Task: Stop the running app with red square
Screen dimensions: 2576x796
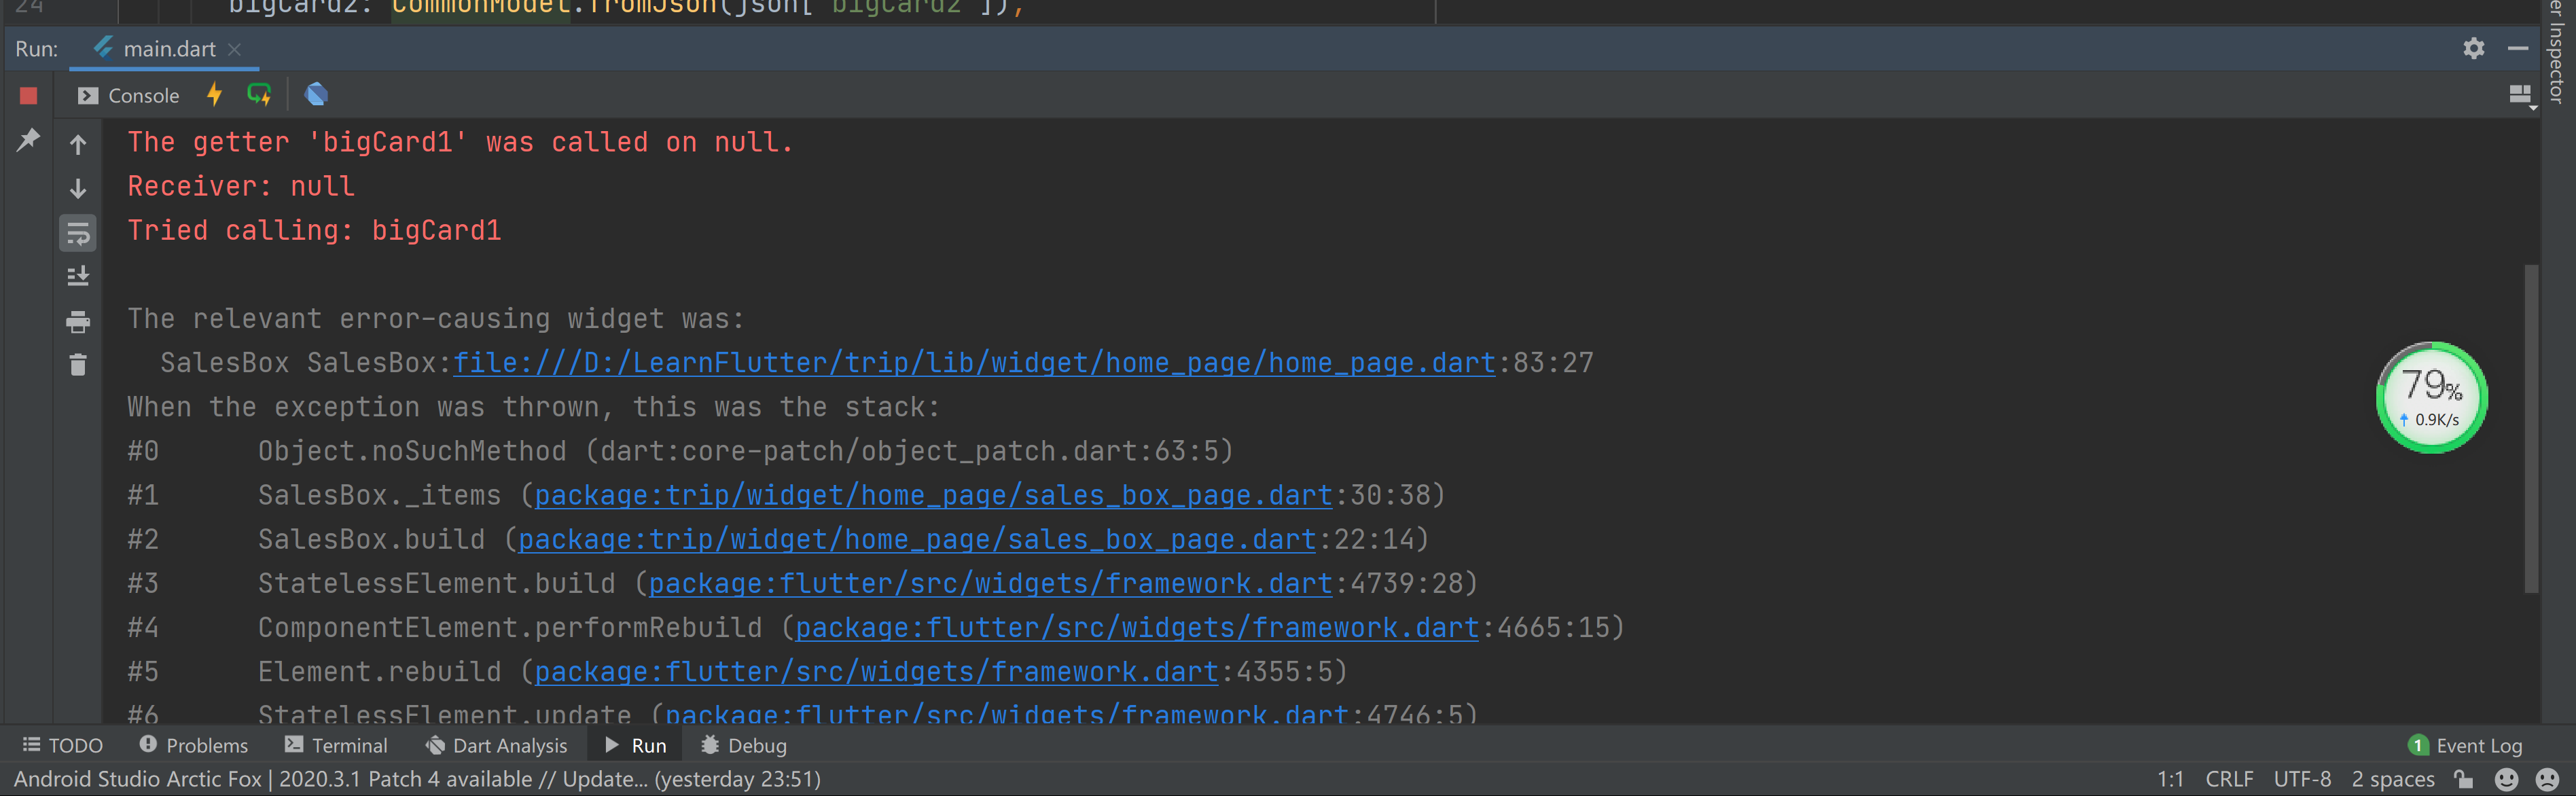Action: (28, 96)
